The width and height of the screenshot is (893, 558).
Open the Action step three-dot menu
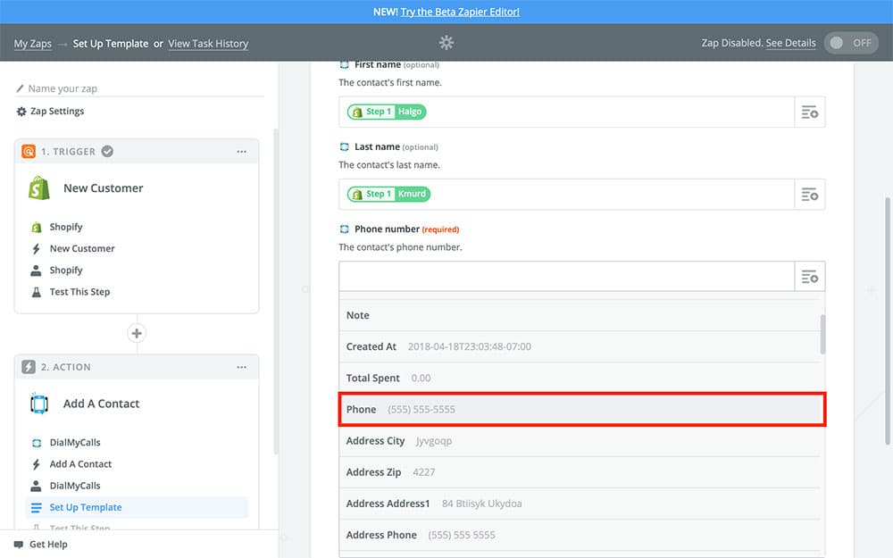pyautogui.click(x=241, y=368)
